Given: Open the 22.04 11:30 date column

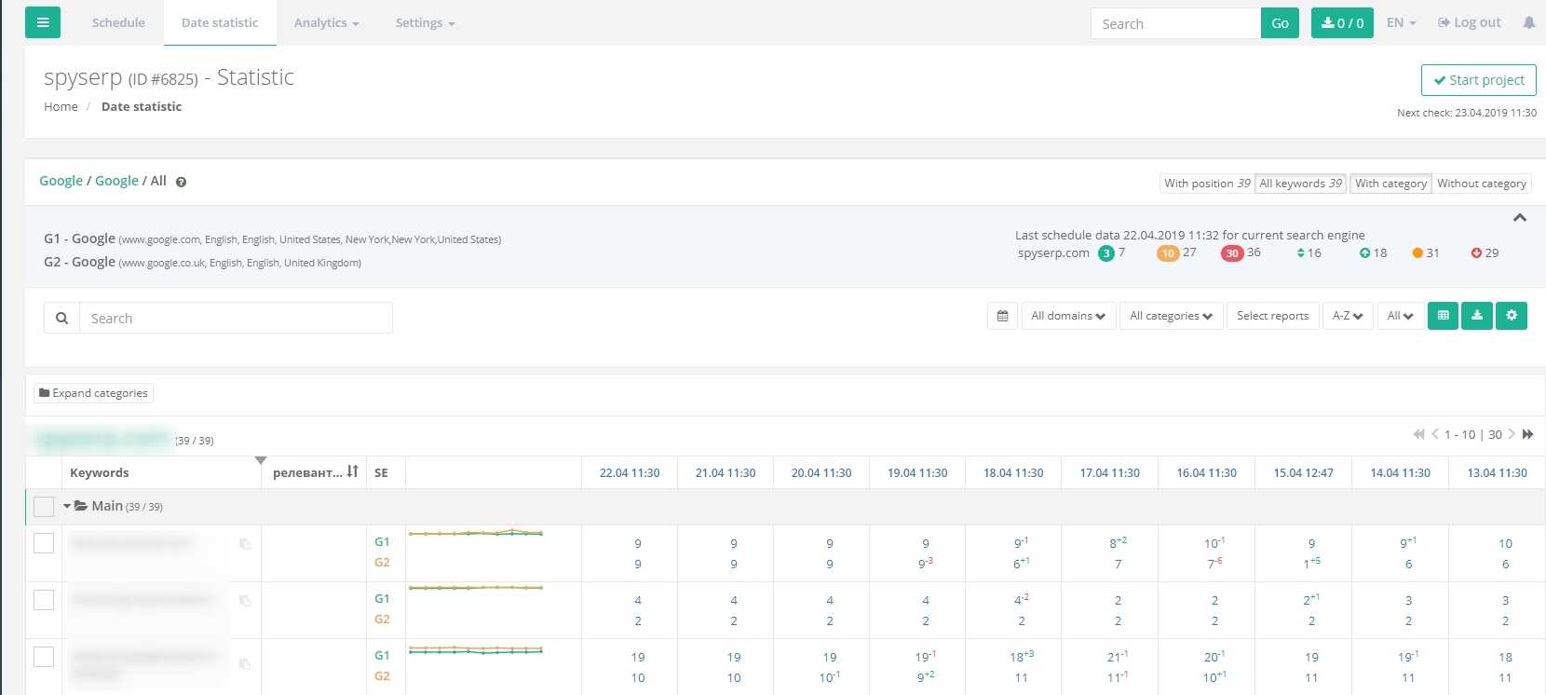Looking at the screenshot, I should pyautogui.click(x=630, y=472).
